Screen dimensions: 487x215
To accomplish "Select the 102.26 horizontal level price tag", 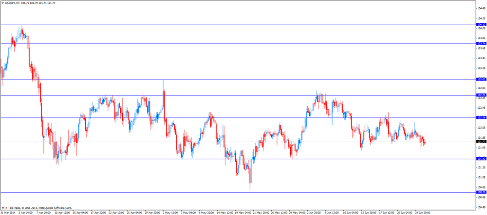I will coord(481,117).
